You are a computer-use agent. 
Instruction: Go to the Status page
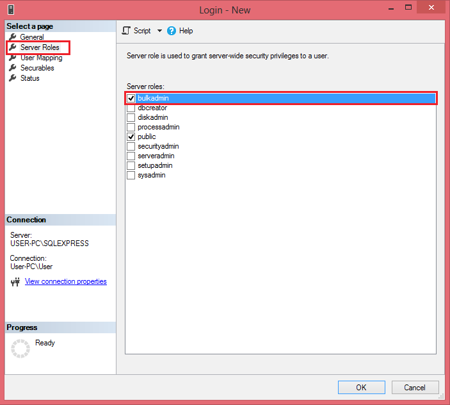point(29,78)
